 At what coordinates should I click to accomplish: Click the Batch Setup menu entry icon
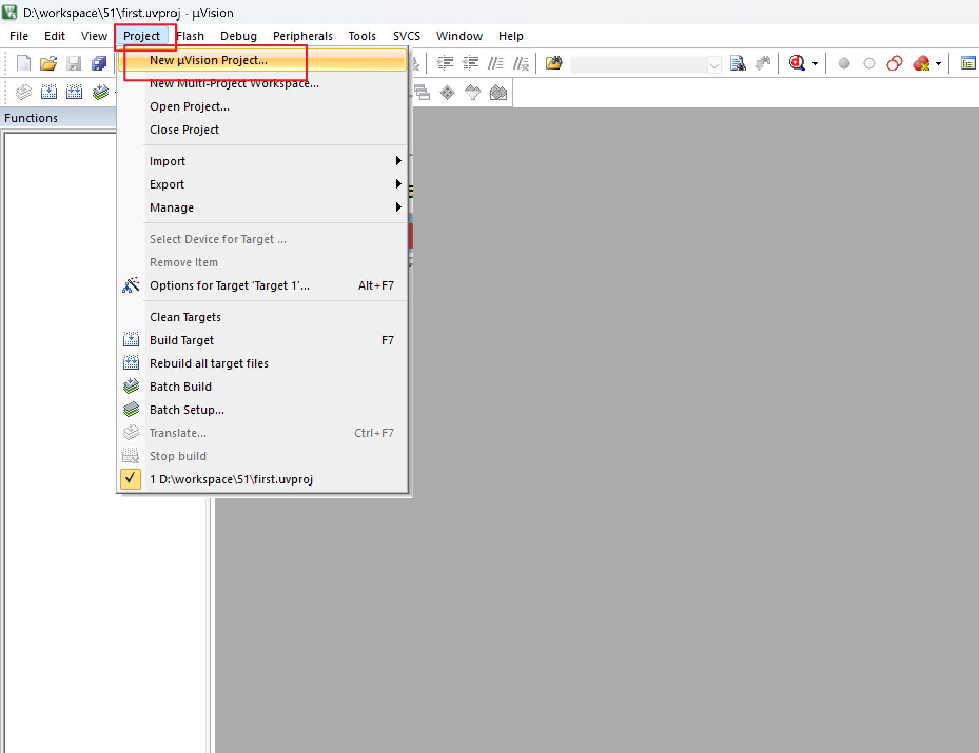[x=131, y=410]
